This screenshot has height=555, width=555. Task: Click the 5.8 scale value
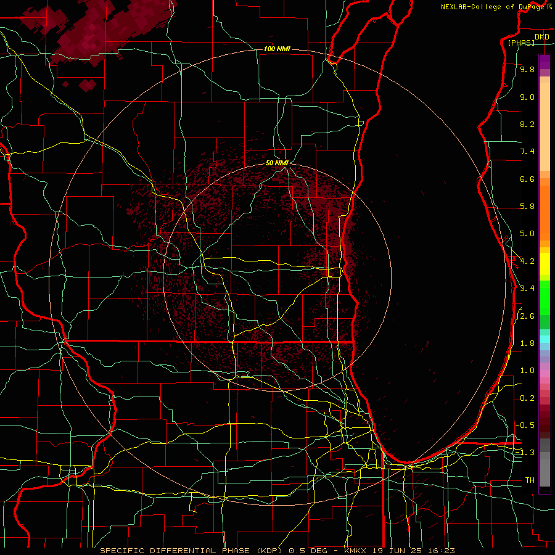tap(527, 207)
